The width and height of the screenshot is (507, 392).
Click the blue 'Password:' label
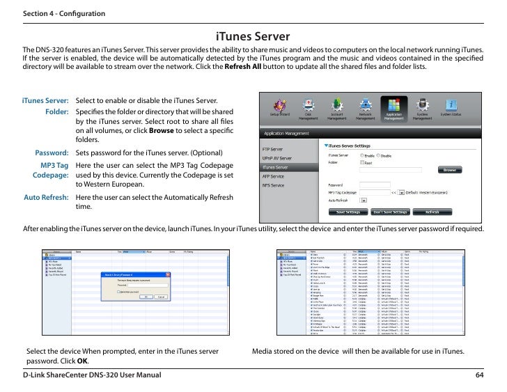[x=52, y=152]
